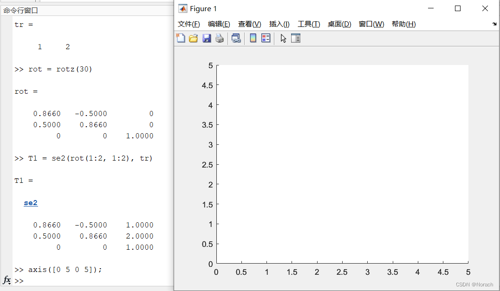The height and width of the screenshot is (291, 500).
Task: Open the 插入(I) menu
Action: [279, 24]
